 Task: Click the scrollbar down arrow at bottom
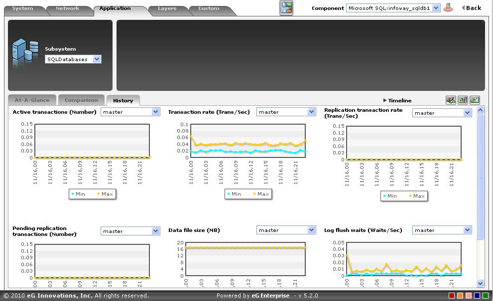[x=480, y=283]
